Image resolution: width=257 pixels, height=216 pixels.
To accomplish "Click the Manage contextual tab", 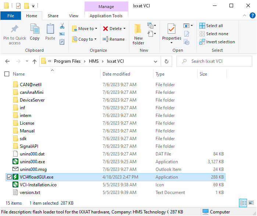I will (106, 7).
